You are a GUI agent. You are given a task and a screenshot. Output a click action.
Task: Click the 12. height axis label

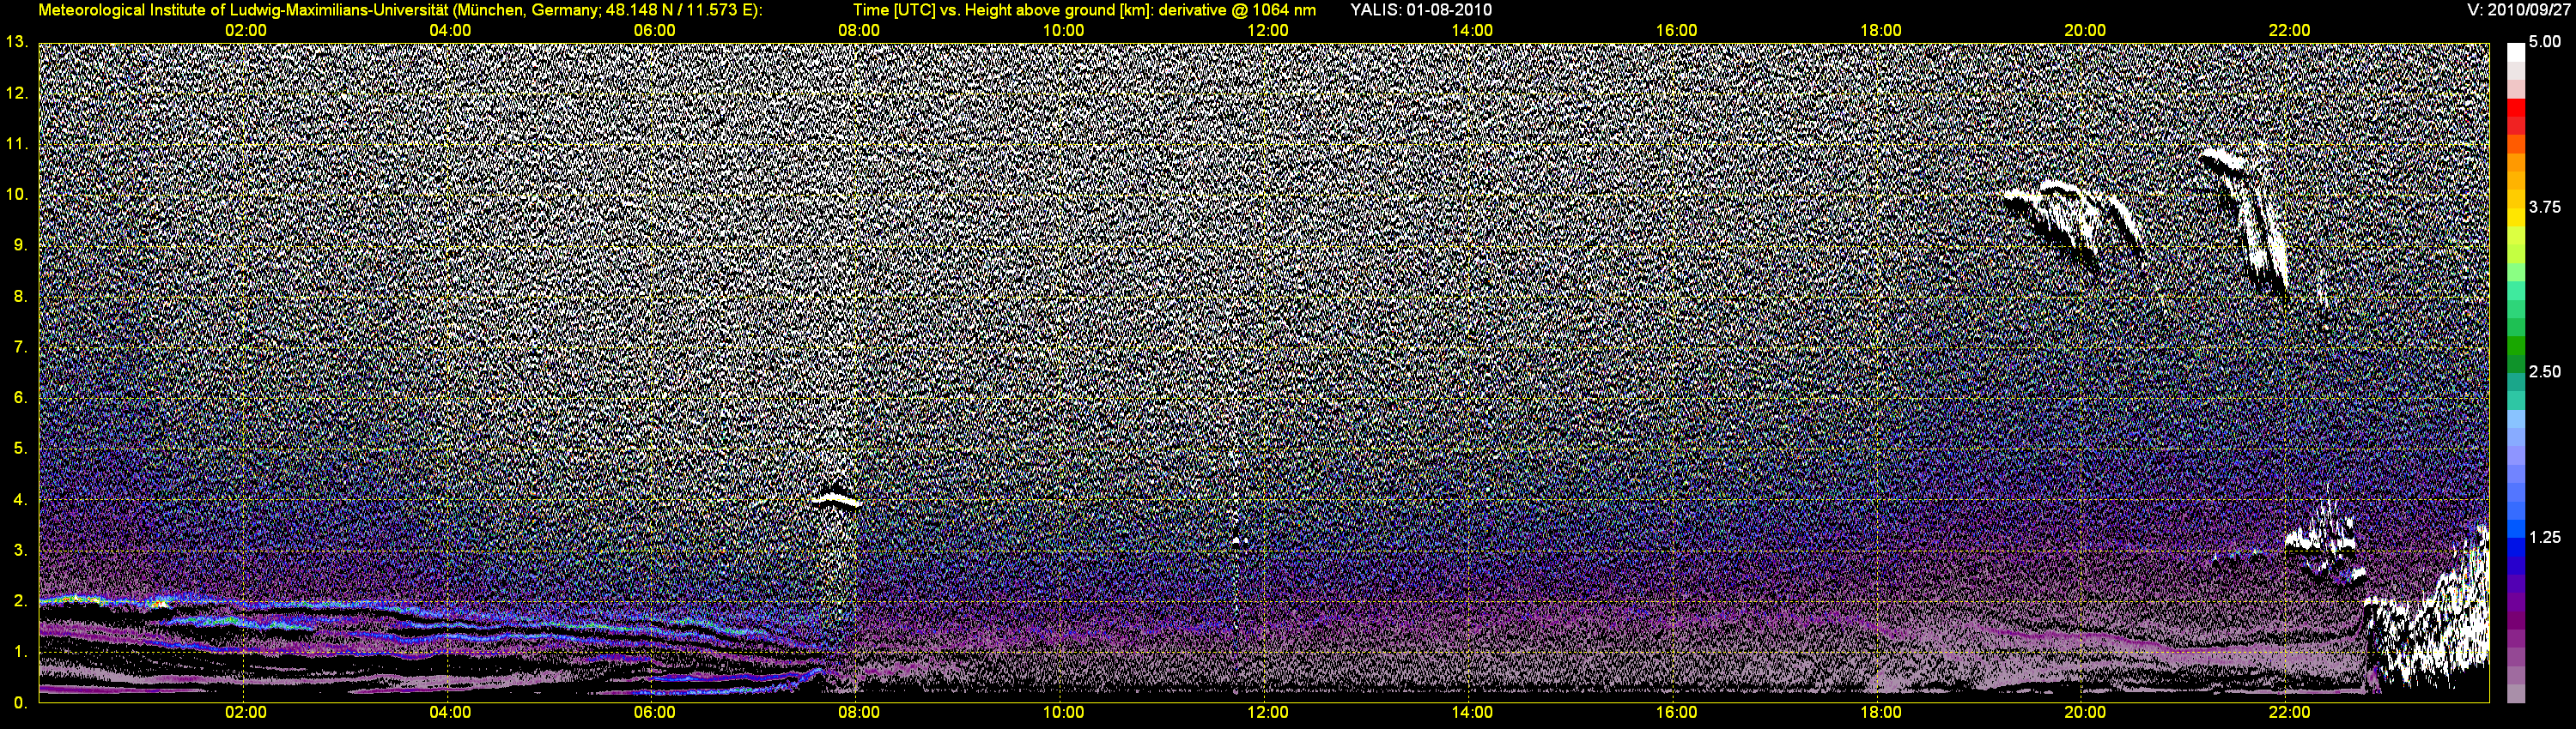(16, 93)
